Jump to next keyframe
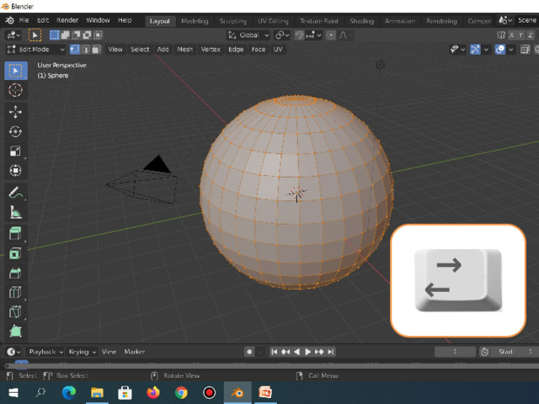 tap(319, 352)
